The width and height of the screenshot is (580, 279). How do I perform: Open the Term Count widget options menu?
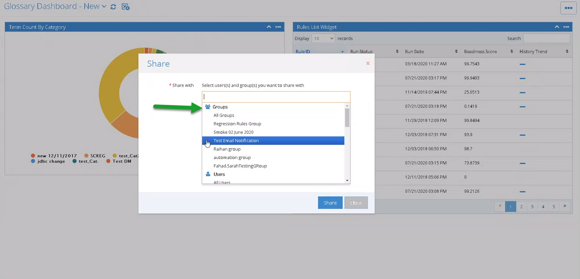(278, 27)
